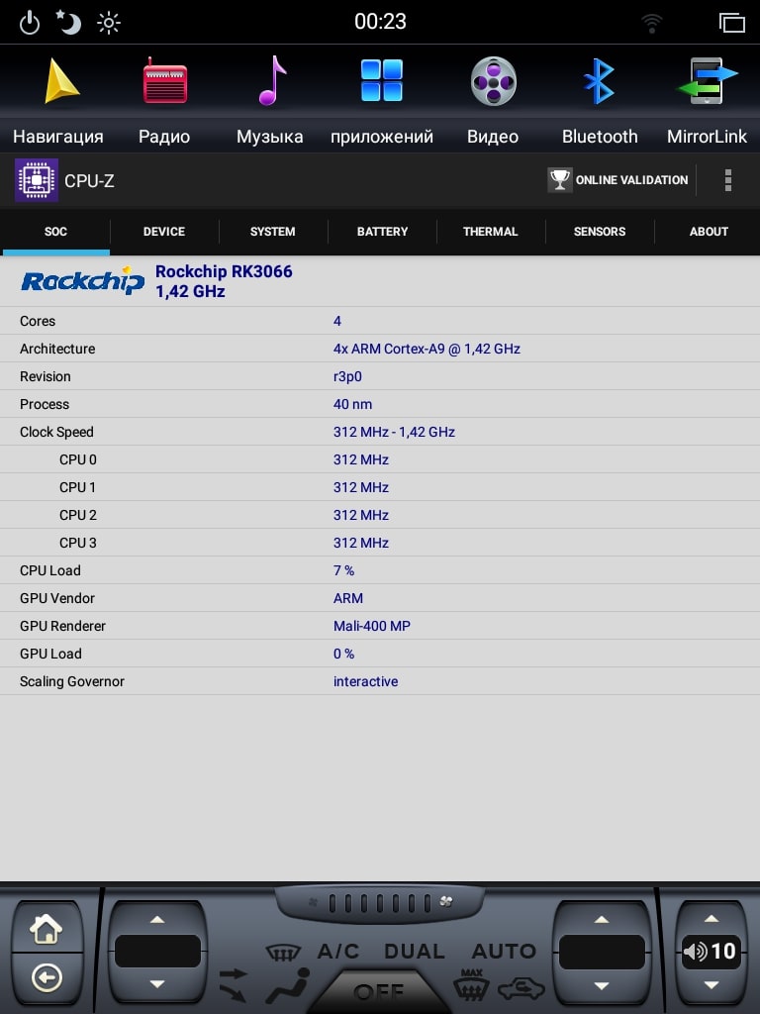This screenshot has width=760, height=1014.
Task: Tap the power icon in status bar
Action: [29, 24]
